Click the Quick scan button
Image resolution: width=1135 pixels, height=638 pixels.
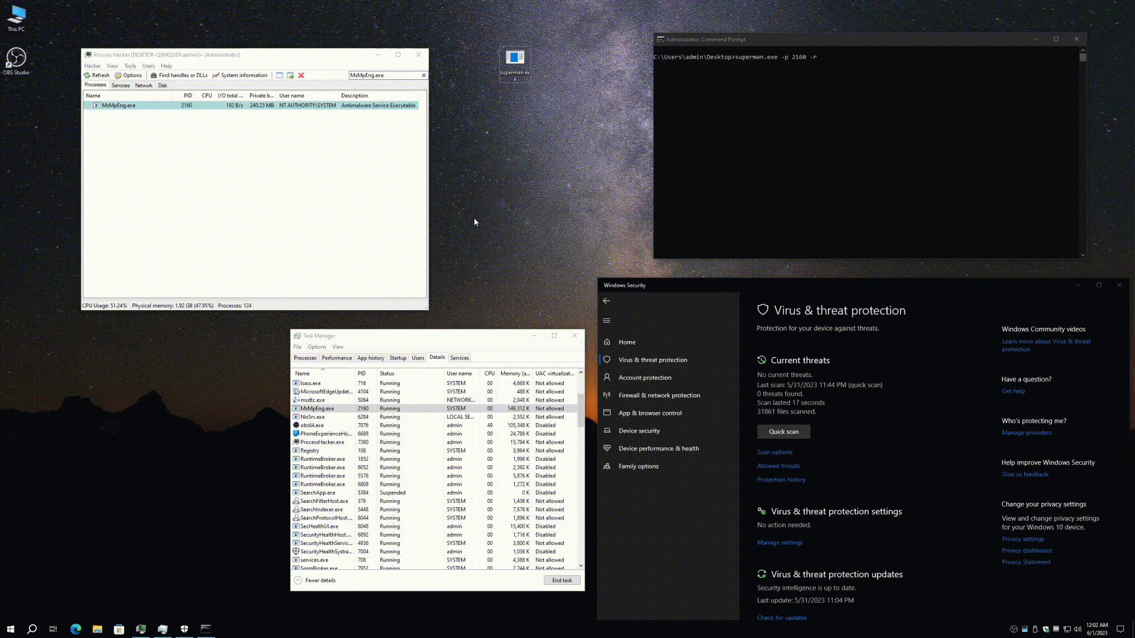click(x=783, y=431)
